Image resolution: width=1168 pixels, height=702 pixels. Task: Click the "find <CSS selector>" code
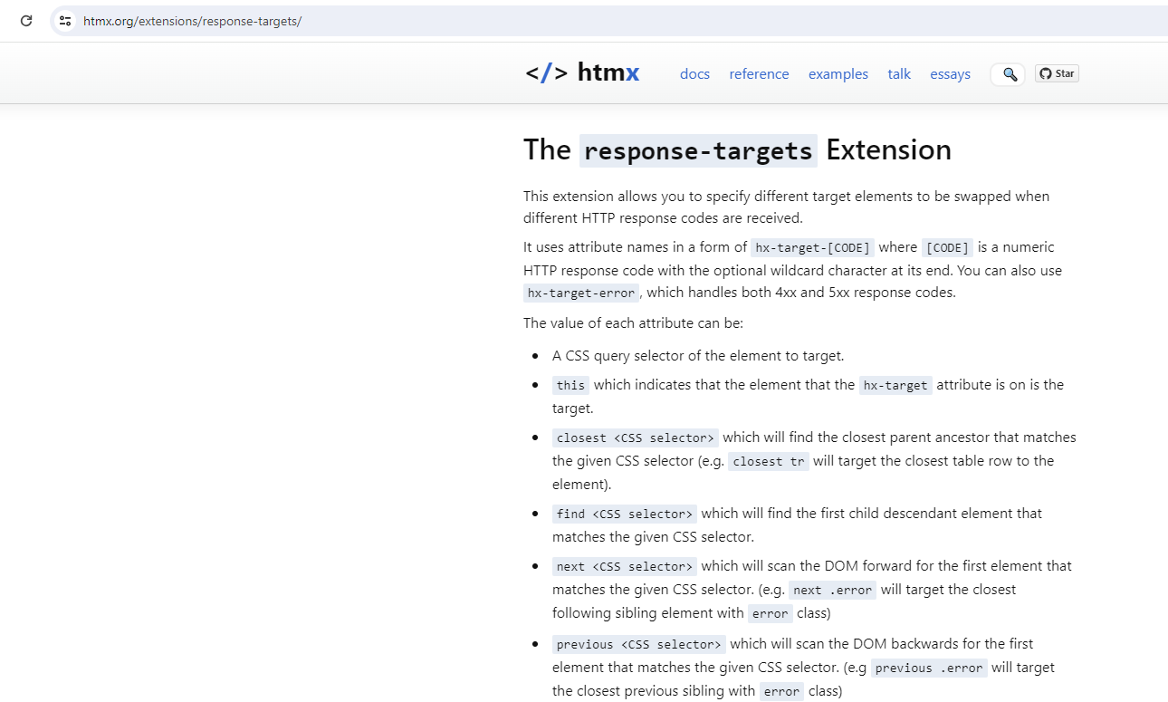(x=625, y=514)
